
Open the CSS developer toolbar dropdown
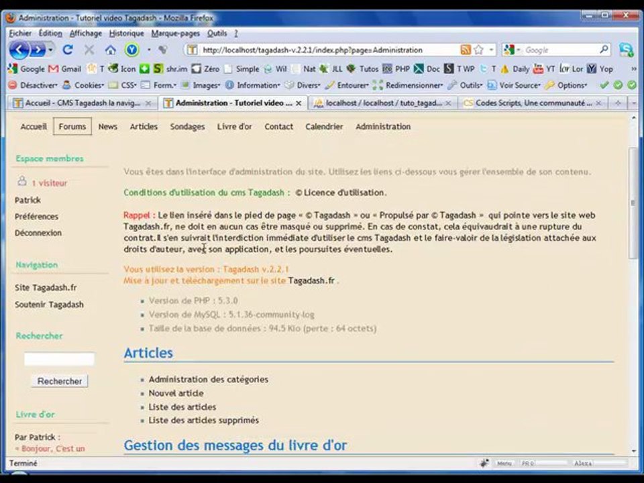pyautogui.click(x=123, y=85)
